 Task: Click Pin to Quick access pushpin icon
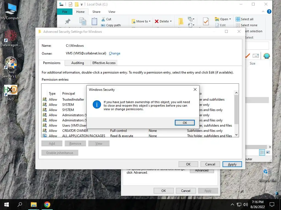(68, 21)
